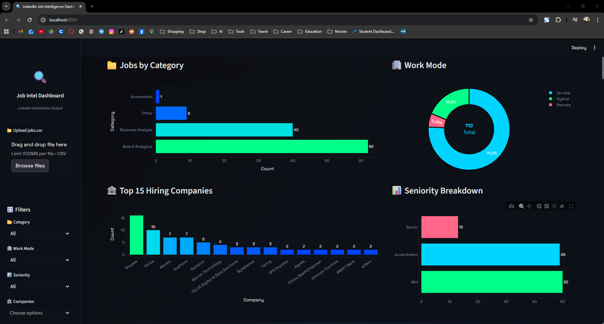Open the YouTube bookmark
Screen dimensions: 604x324
coord(41,32)
